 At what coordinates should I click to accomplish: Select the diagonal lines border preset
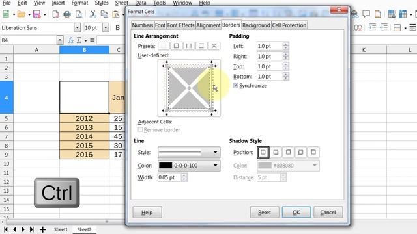214,46
